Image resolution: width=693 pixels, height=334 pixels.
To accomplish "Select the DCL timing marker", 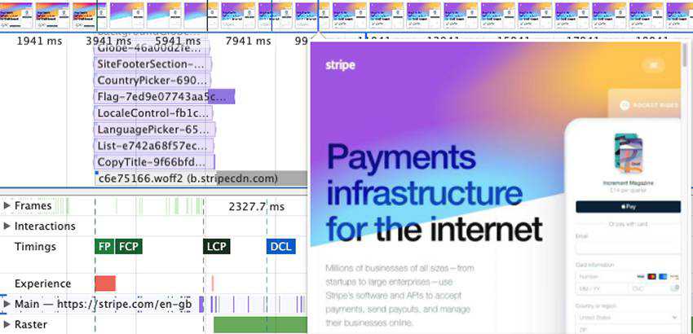I will [280, 246].
